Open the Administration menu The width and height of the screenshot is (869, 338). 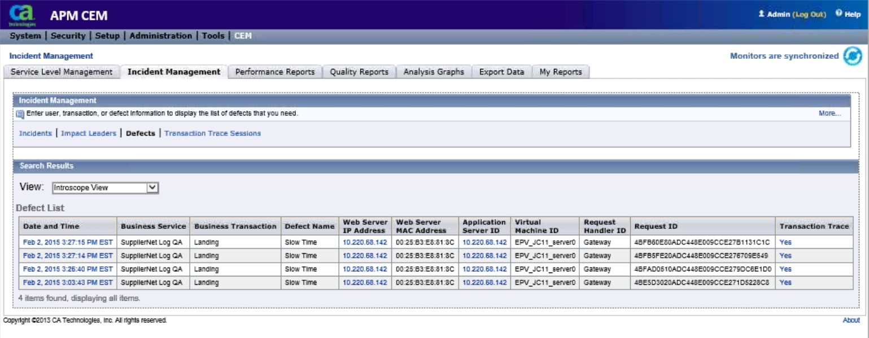coord(161,36)
